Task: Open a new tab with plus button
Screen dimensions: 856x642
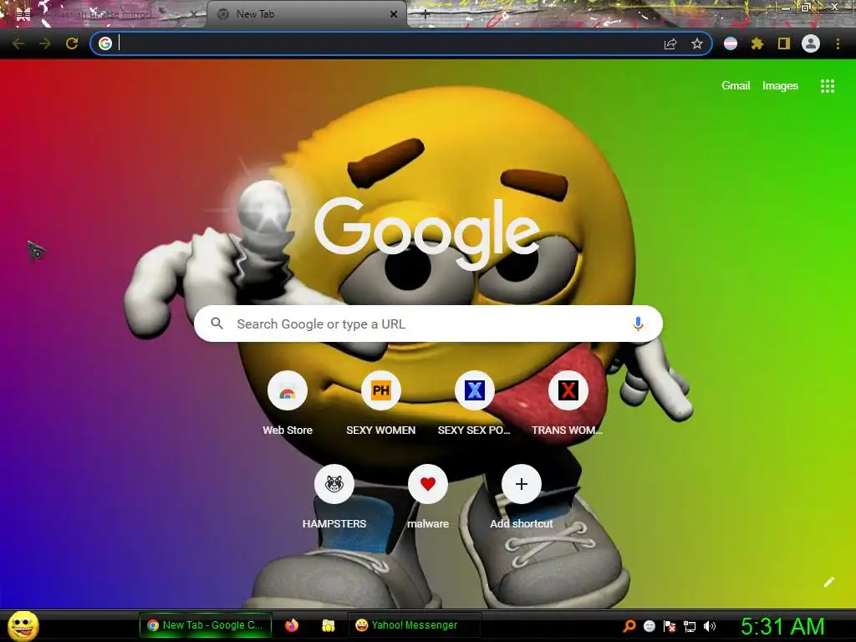Action: click(425, 15)
